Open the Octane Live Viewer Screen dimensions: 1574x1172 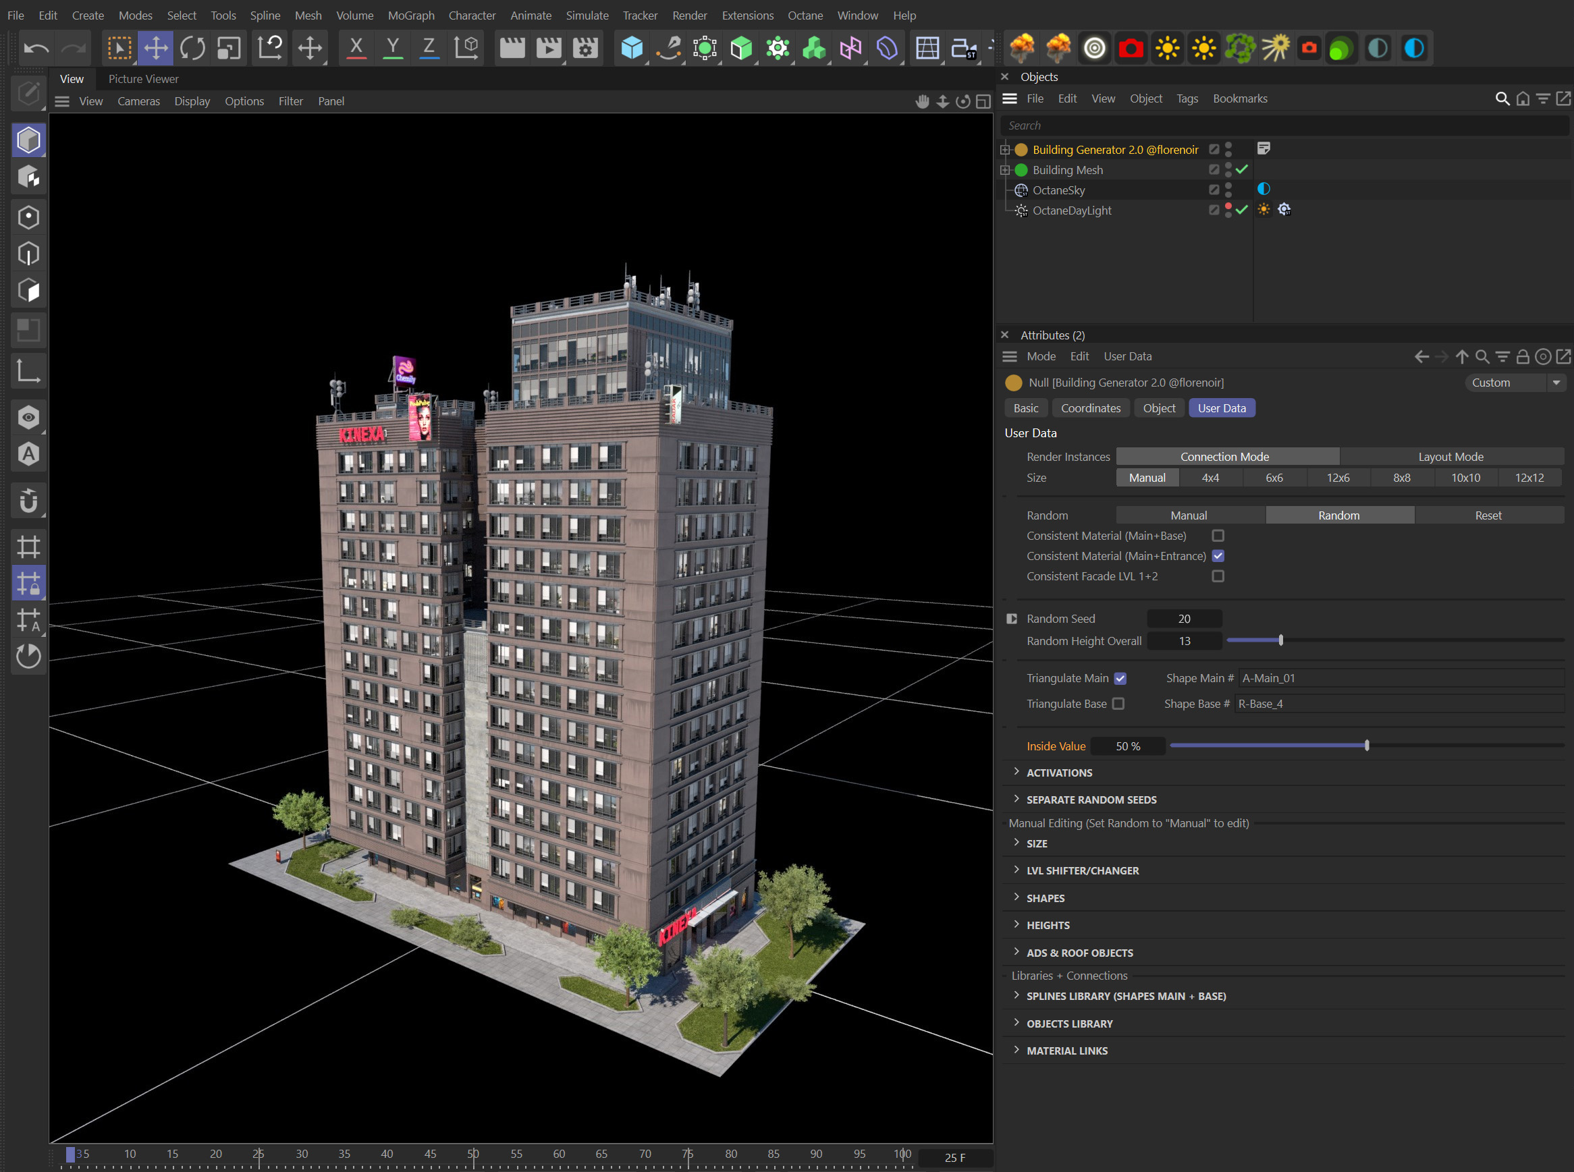coord(1095,47)
